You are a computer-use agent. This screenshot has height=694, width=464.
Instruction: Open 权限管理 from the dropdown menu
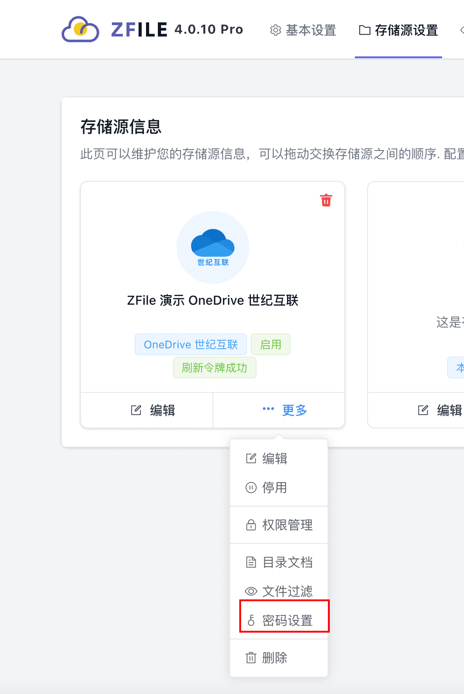(x=287, y=525)
